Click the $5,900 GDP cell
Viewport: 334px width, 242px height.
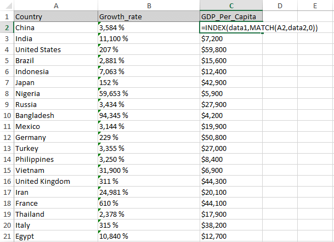(x=231, y=93)
